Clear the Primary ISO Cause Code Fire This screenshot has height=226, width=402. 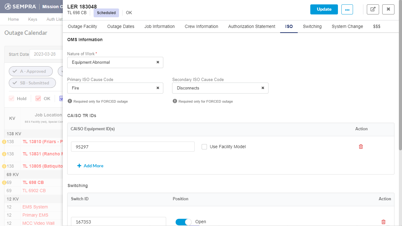pos(158,88)
